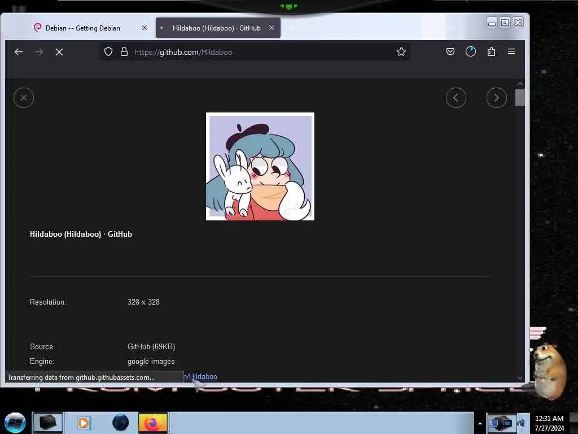
Task: Click the scrollbar up arrow
Action: 520,84
